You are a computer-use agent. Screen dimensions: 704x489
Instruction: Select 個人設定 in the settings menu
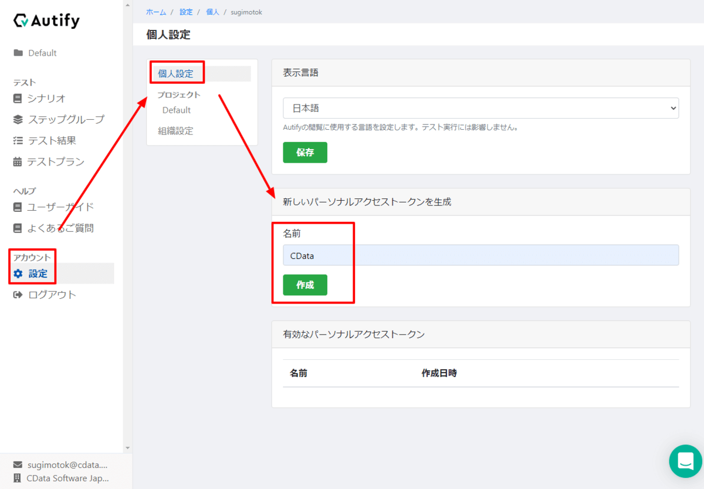point(175,73)
